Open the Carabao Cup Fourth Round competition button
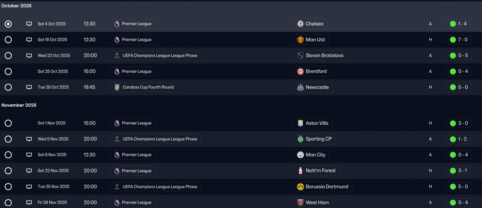The width and height of the screenshot is (482, 208). click(x=144, y=87)
